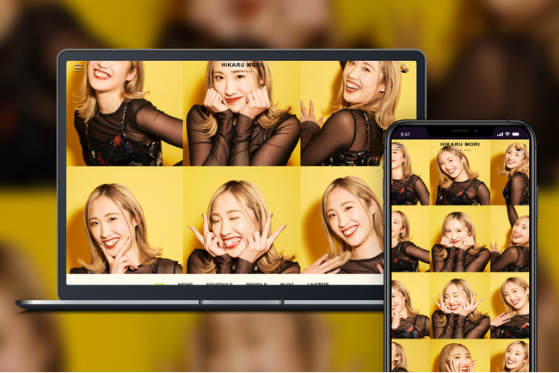Tap phone photo of winking finger-heart pose
This screenshot has height=373, width=559.
460,305
